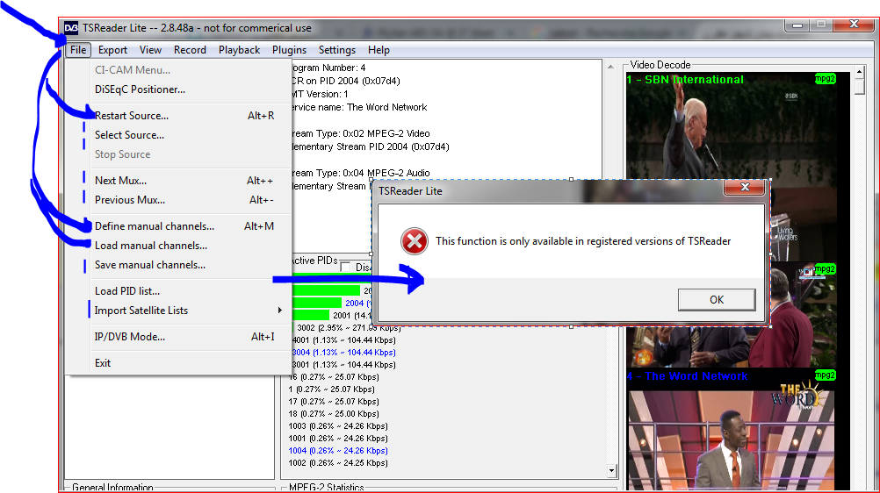Open the Plugins menu
This screenshot has width=880, height=493.
pos(289,50)
